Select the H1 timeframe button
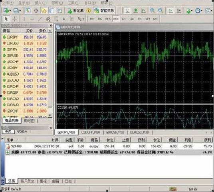 [124, 19]
